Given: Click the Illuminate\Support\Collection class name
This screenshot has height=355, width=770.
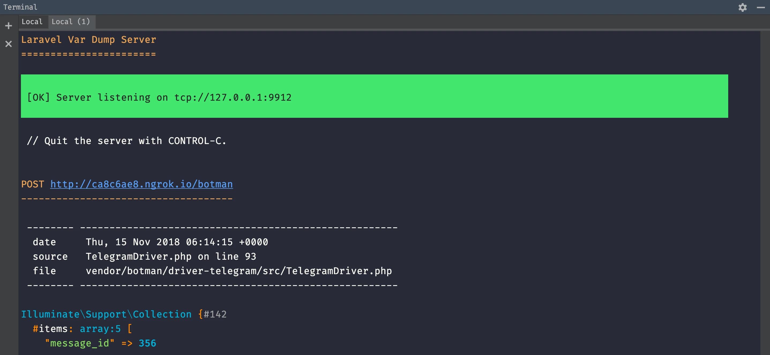Looking at the screenshot, I should click(106, 314).
